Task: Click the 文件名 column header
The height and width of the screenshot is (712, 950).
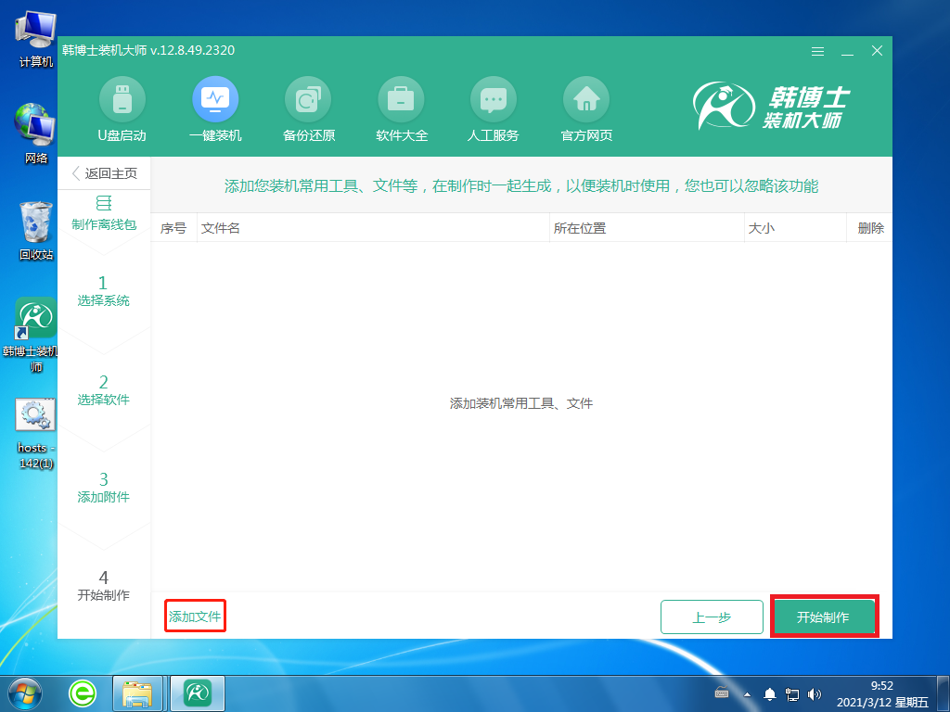Action: (221, 228)
